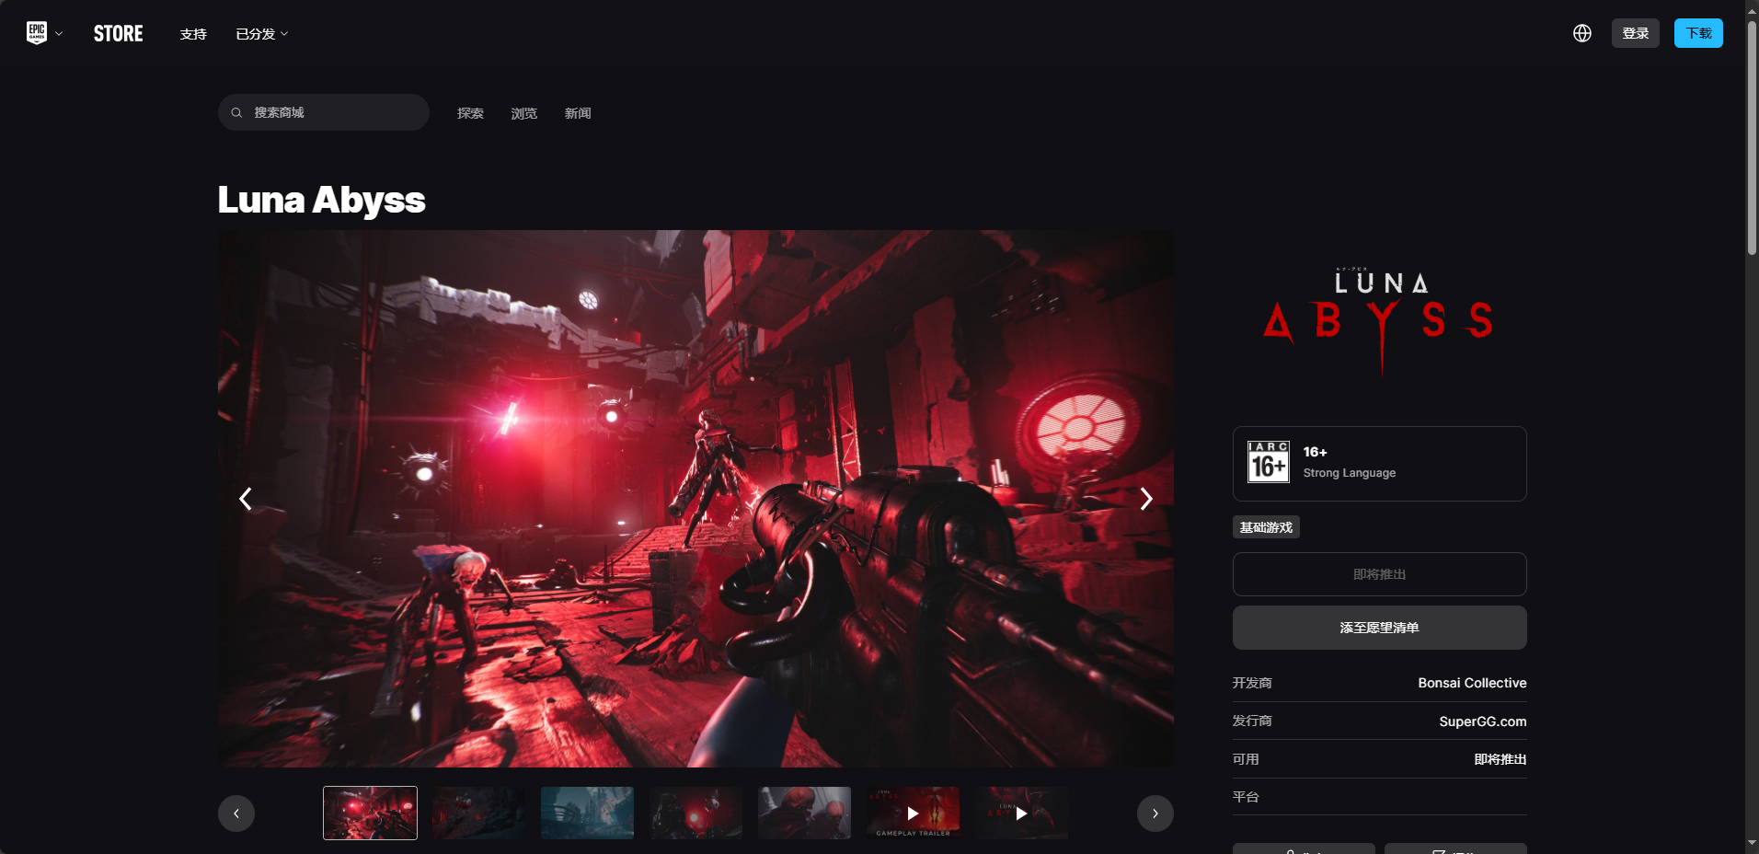The width and height of the screenshot is (1759, 854).
Task: Click the 开发商 label
Action: tap(1252, 683)
